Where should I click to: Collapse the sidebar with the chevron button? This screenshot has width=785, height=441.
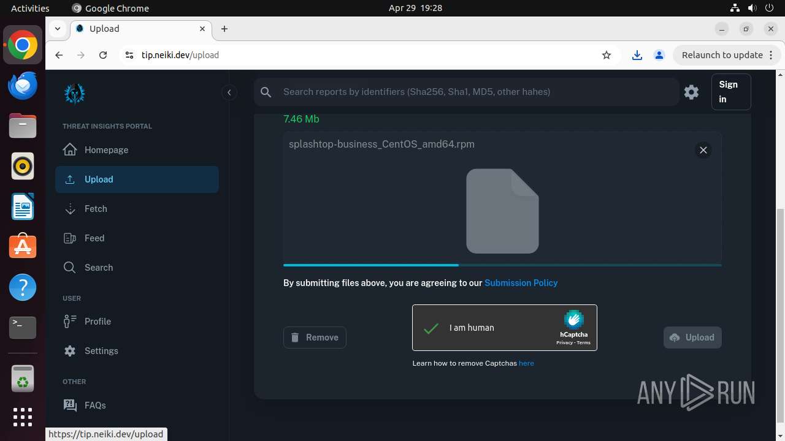click(229, 92)
